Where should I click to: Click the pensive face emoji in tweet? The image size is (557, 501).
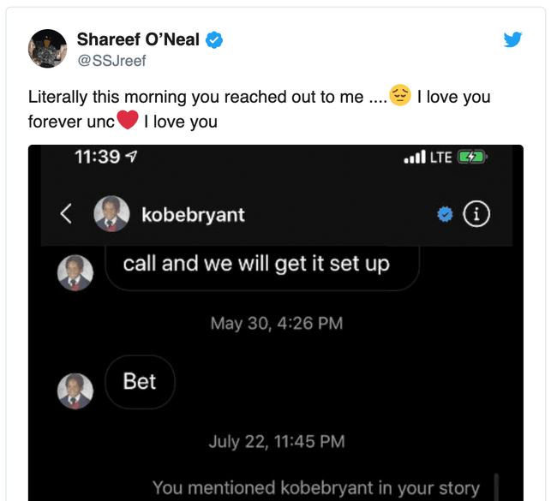[400, 96]
